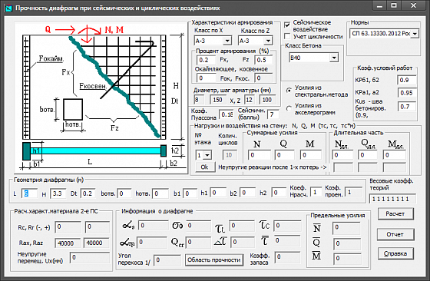
Task: Open the Отчет report button
Action: 395,234
